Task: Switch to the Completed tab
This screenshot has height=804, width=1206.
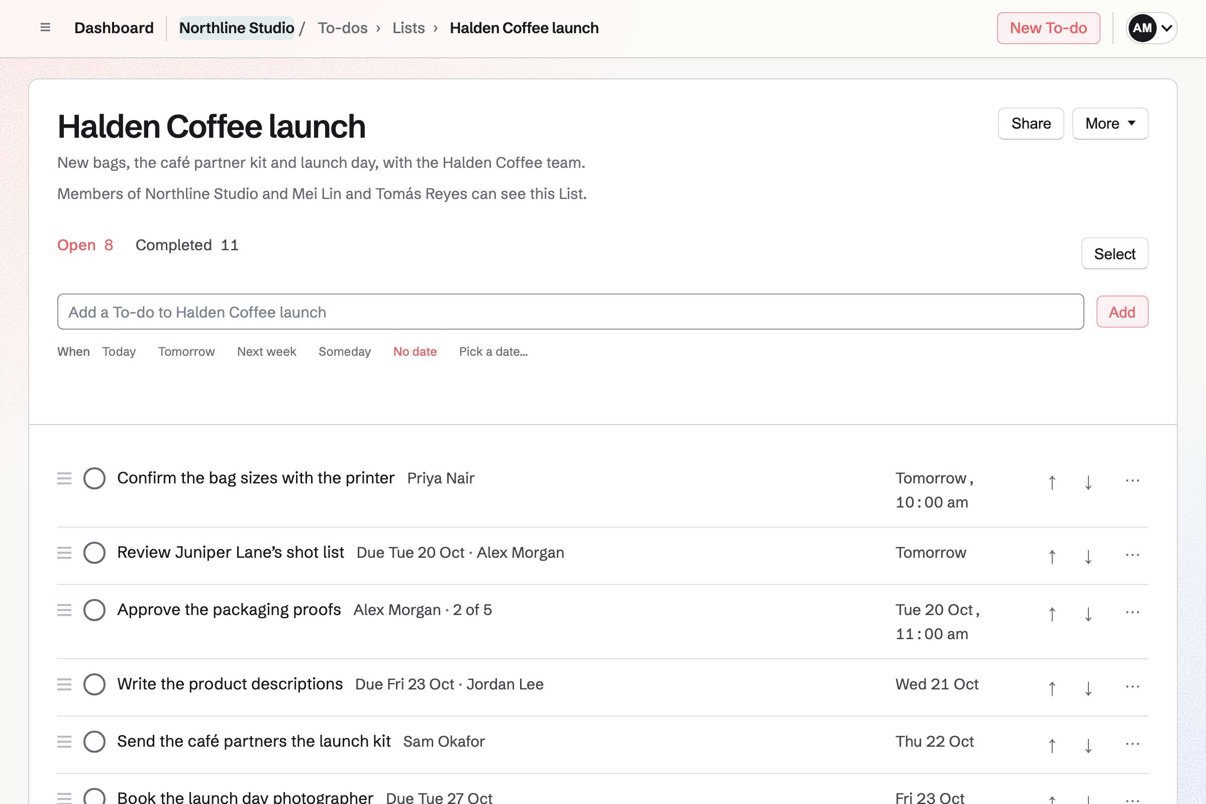Action: tap(187, 245)
